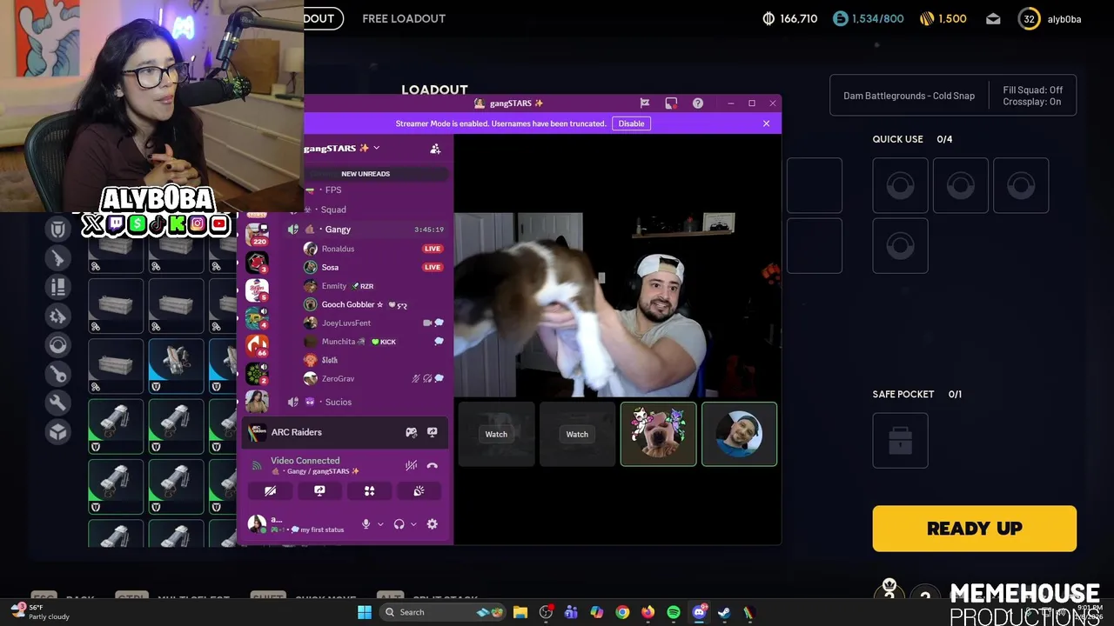This screenshot has width=1114, height=626.
Task: Open alyb0ba player level profile
Action: click(x=1050, y=19)
